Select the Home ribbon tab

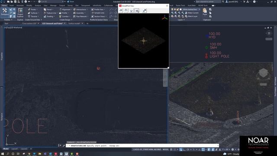(4, 6)
